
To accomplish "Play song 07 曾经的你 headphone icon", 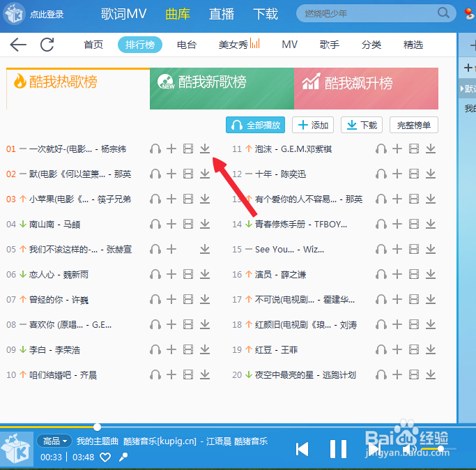I will click(155, 300).
